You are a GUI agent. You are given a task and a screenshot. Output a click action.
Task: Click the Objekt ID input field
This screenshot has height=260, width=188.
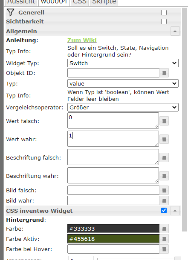(113, 73)
